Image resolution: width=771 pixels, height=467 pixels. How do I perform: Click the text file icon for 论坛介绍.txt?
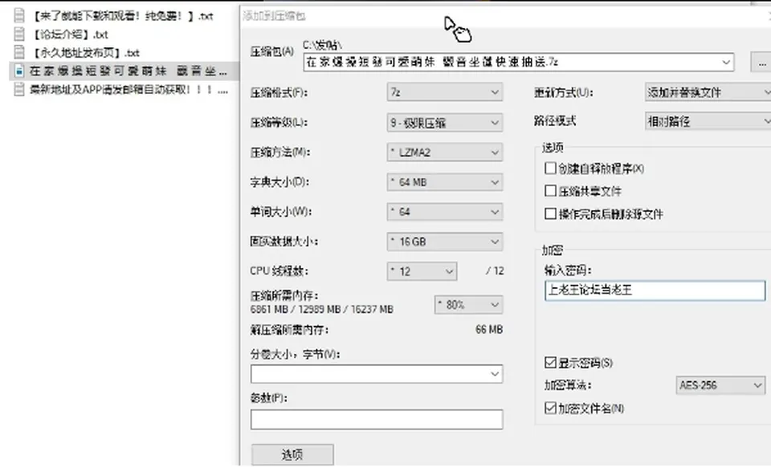coord(19,34)
